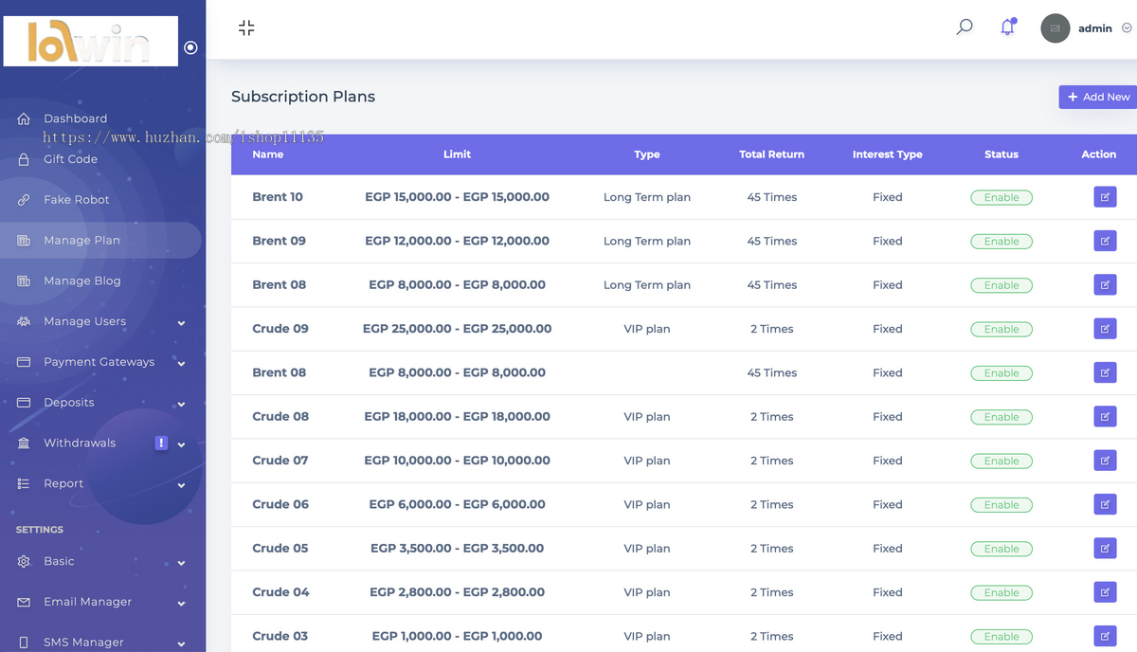Open Gift Code via the lock icon
Screen dimensions: 1137x652
click(x=24, y=159)
